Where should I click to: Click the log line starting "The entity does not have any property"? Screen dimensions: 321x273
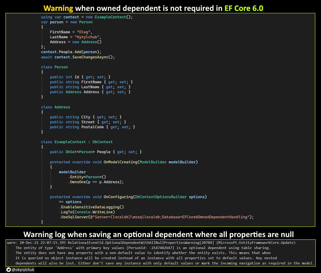(143, 253)
